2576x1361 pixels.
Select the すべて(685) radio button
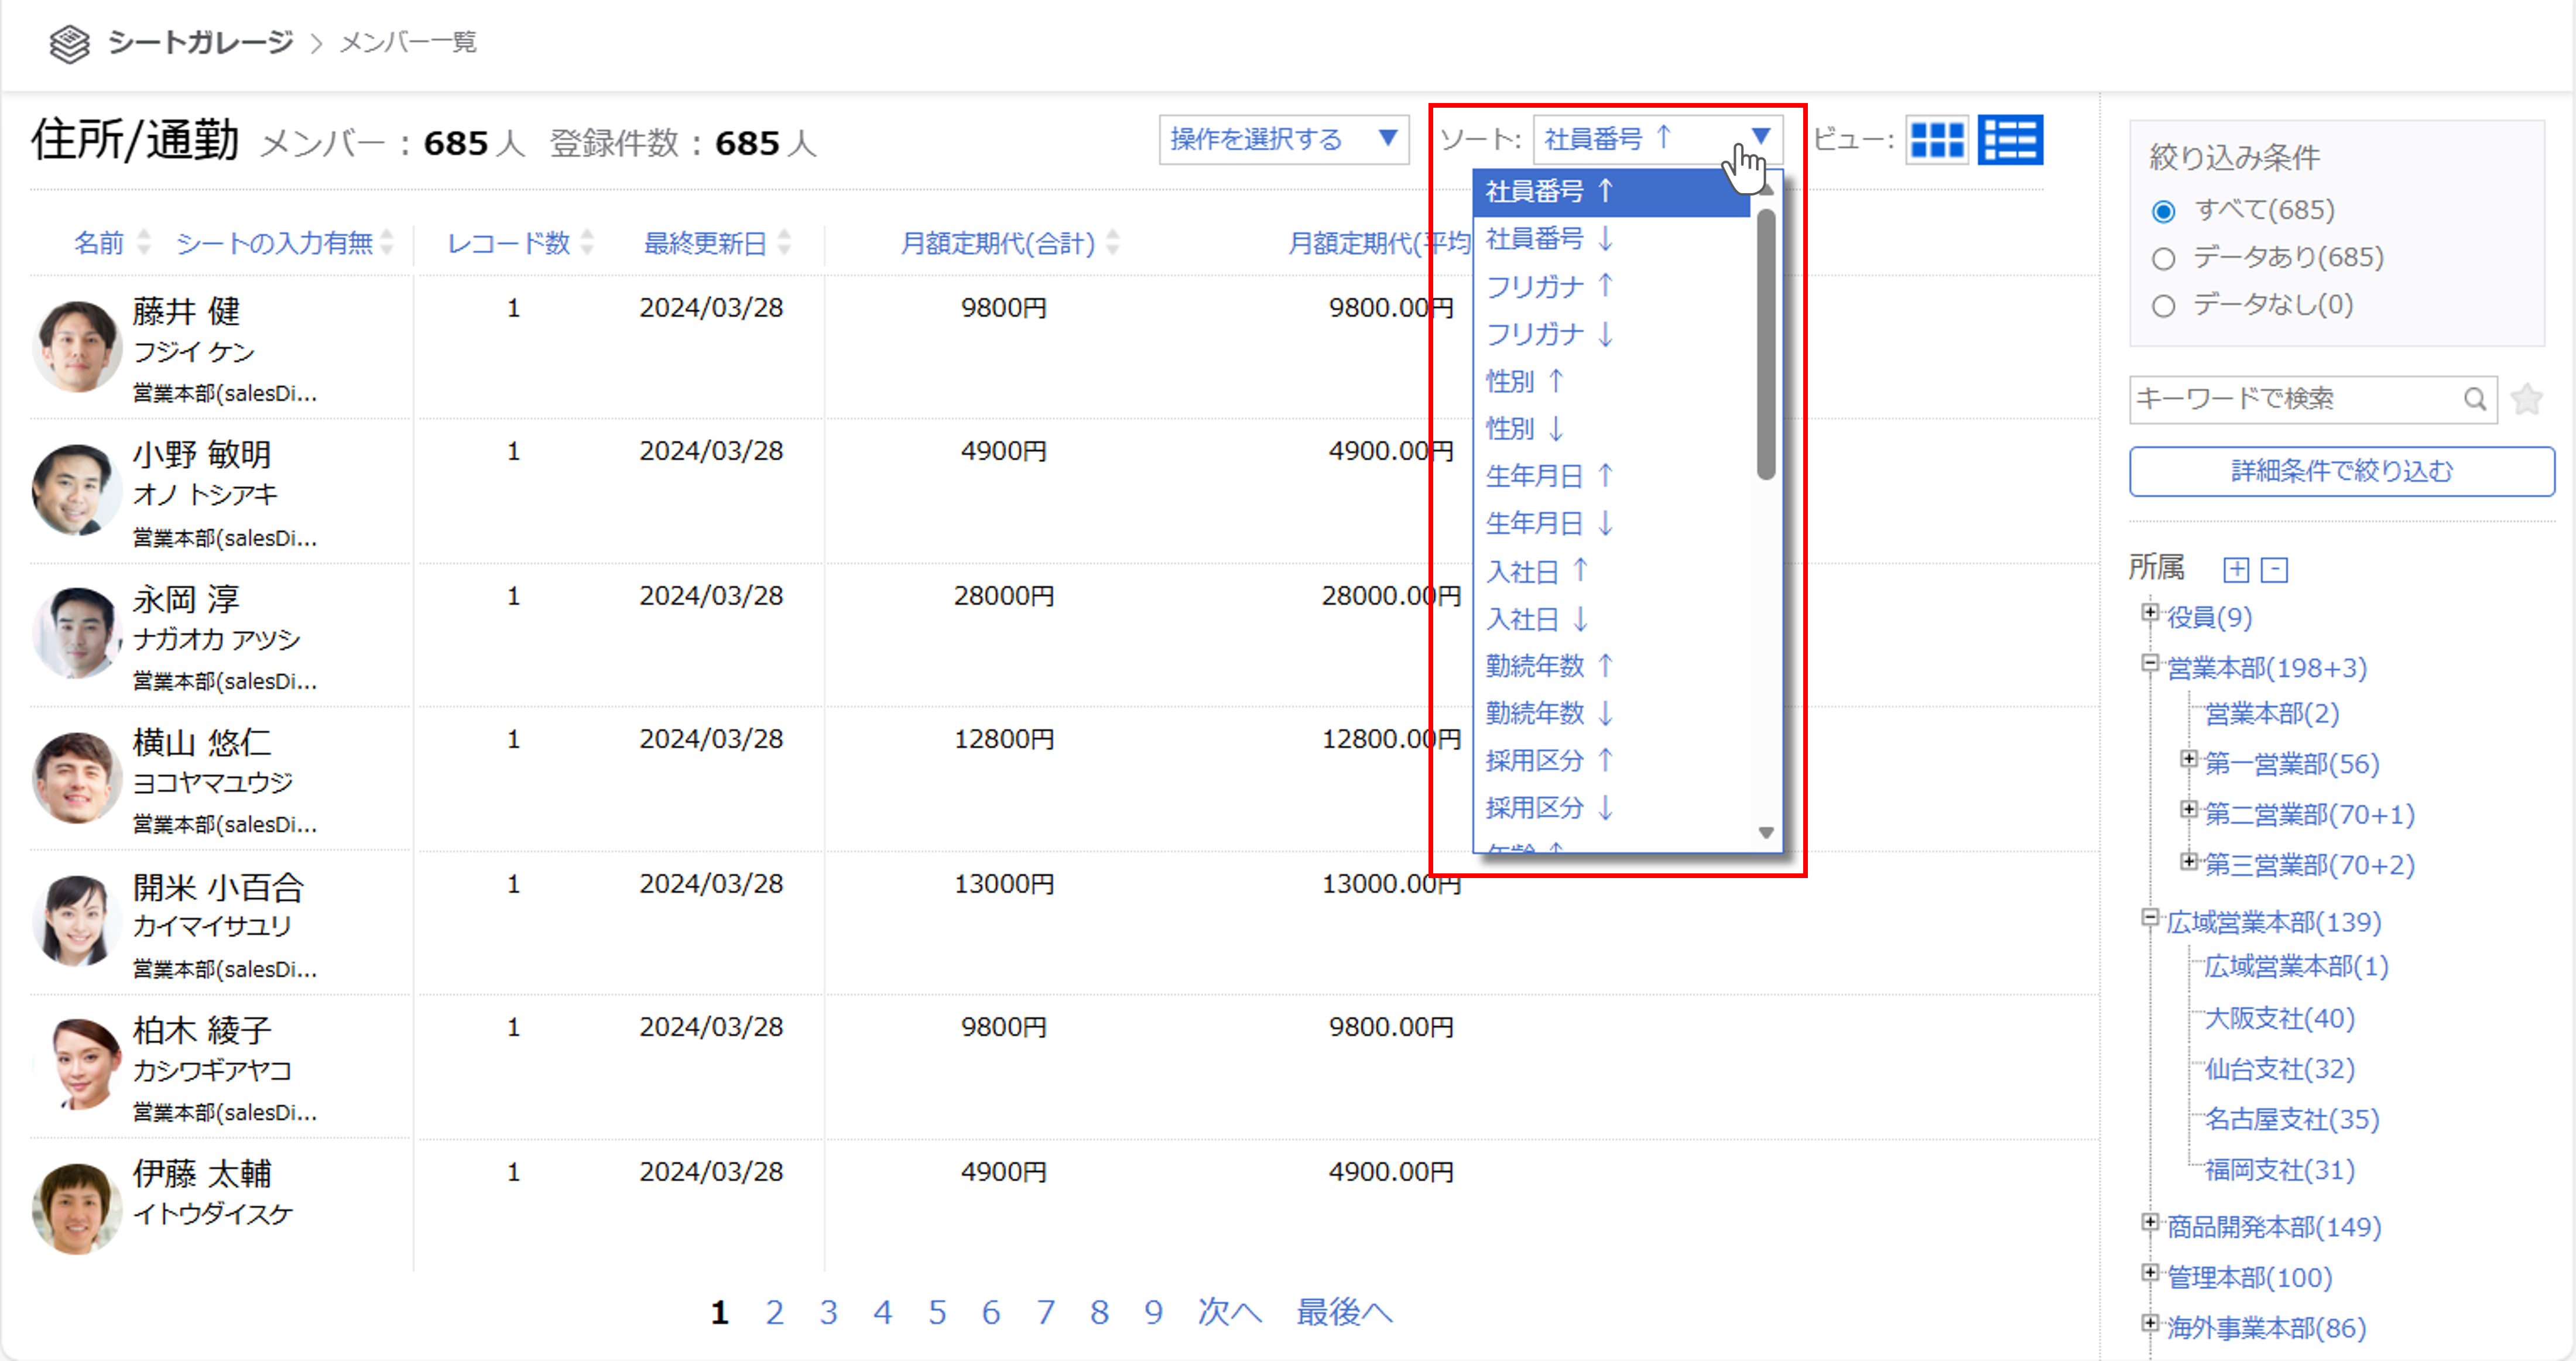tap(2164, 211)
